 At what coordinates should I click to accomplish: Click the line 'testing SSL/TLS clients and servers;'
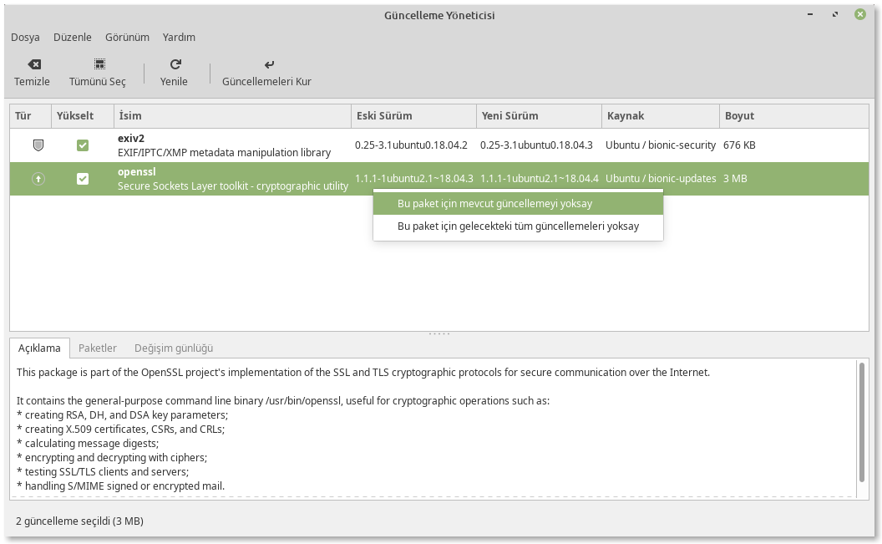click(107, 472)
